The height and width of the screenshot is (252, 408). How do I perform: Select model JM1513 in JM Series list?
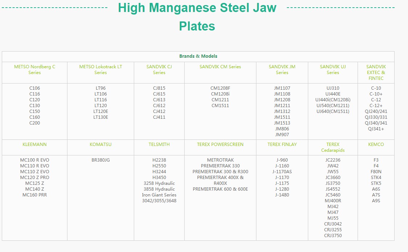click(x=282, y=123)
